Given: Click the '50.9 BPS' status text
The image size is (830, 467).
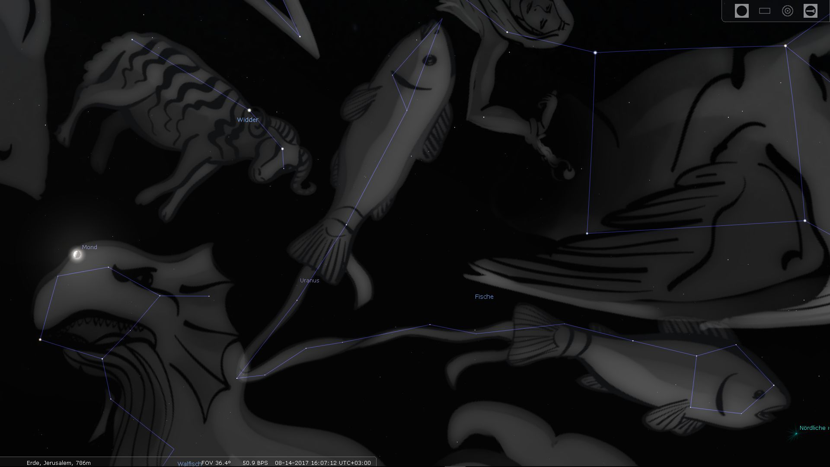Looking at the screenshot, I should [255, 463].
